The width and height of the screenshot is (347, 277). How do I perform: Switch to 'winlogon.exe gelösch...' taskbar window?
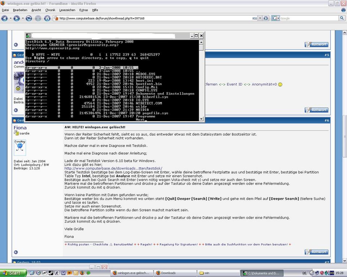[132, 273]
